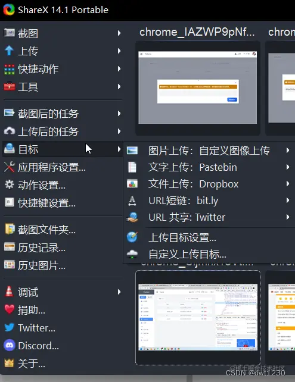The height and width of the screenshot is (382, 295).
Task: Open 捐助... label
Action: [32, 310]
